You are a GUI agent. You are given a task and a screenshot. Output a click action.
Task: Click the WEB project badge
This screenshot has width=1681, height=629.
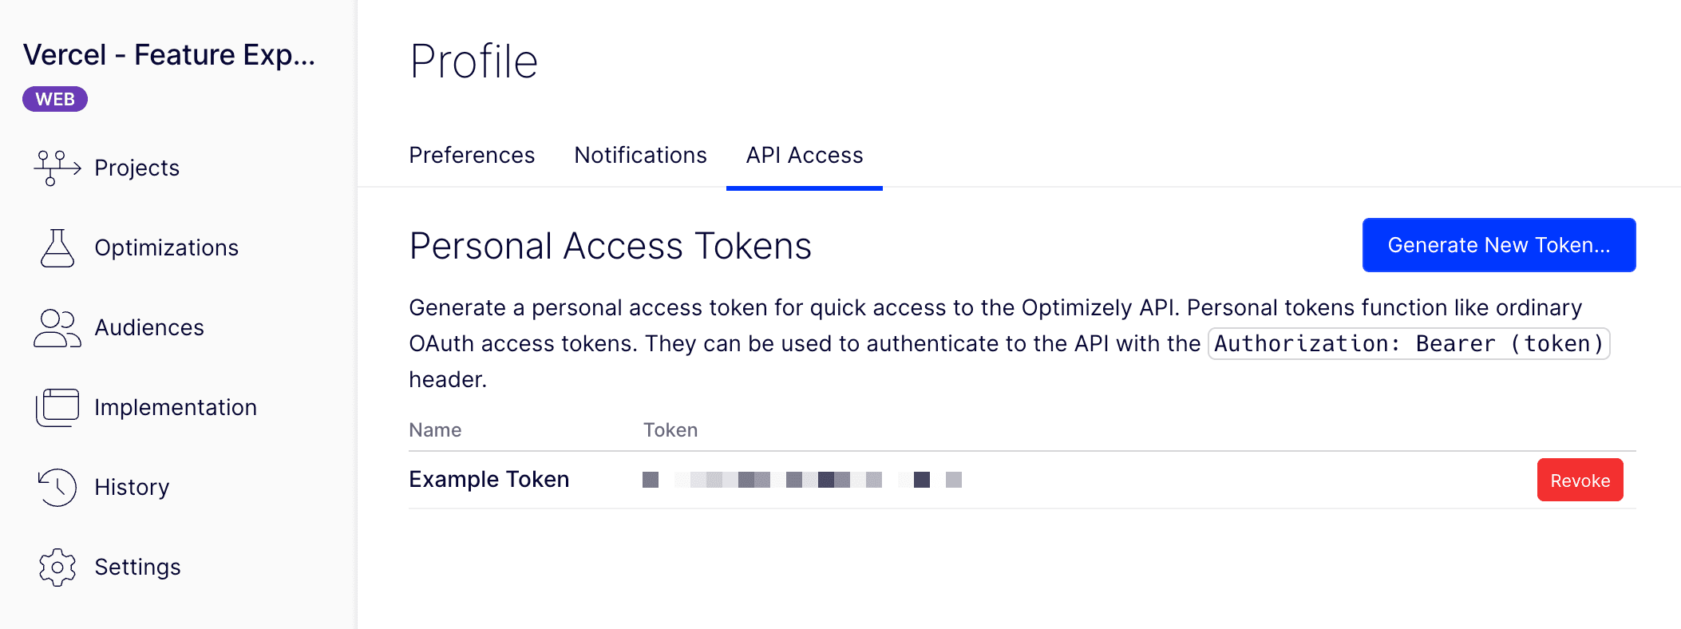[55, 99]
